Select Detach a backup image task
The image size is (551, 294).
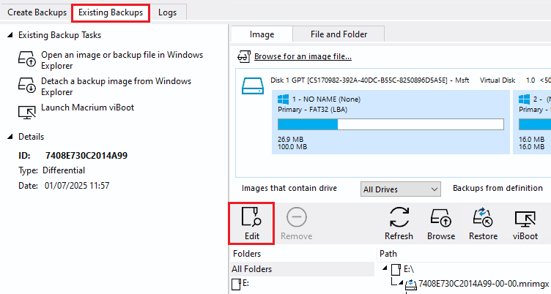pos(105,86)
